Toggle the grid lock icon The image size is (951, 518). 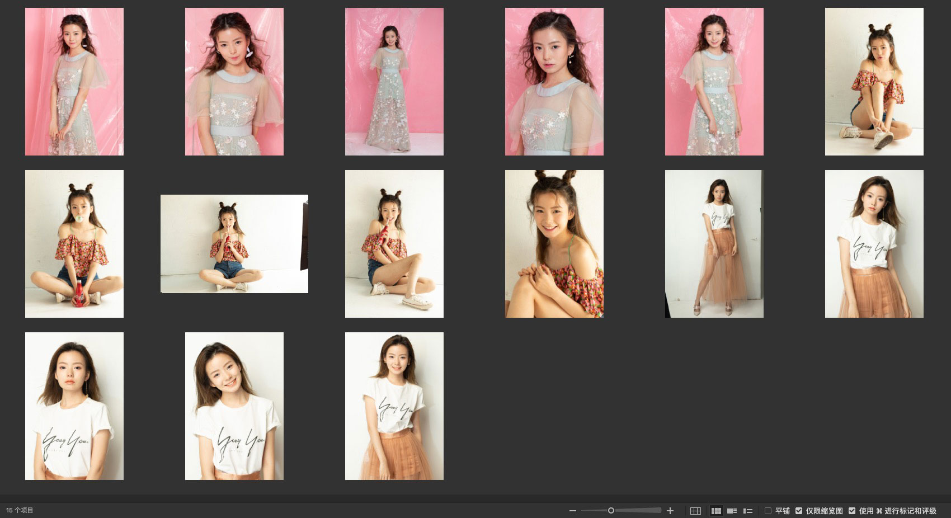[x=695, y=511]
